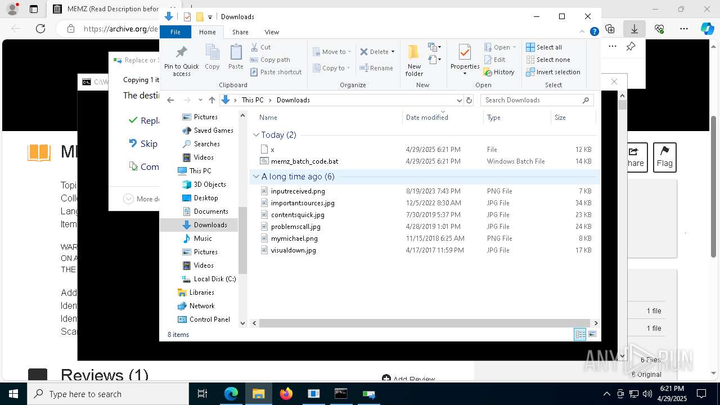Click Rename in Organize group

tap(376, 68)
